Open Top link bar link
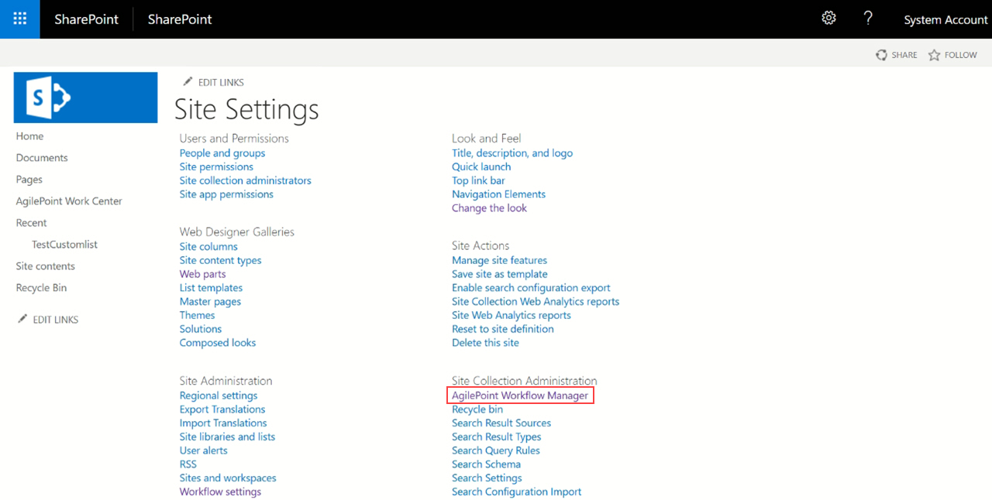992x500 pixels. 478,180
